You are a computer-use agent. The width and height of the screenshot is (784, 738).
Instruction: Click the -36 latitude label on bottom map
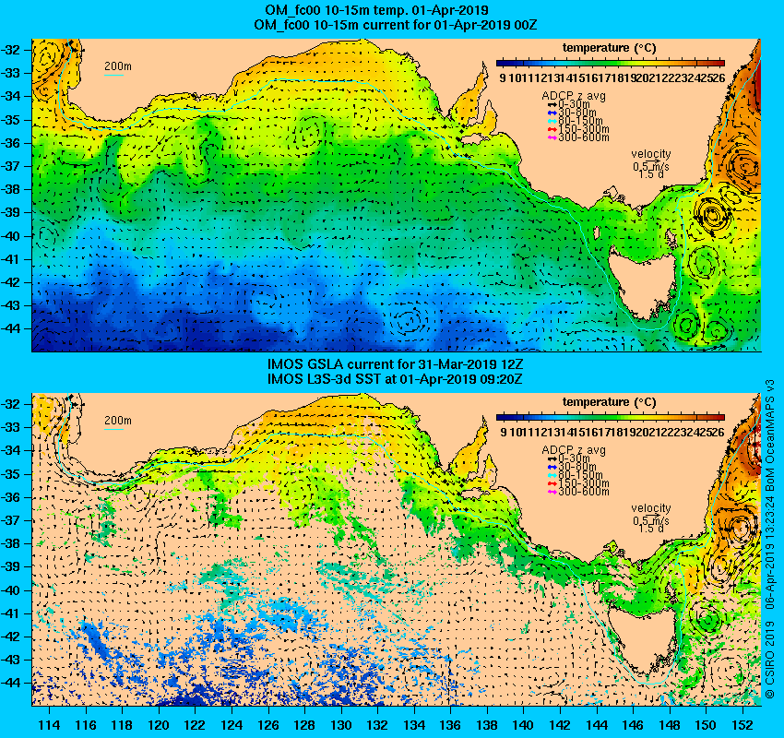coord(10,497)
